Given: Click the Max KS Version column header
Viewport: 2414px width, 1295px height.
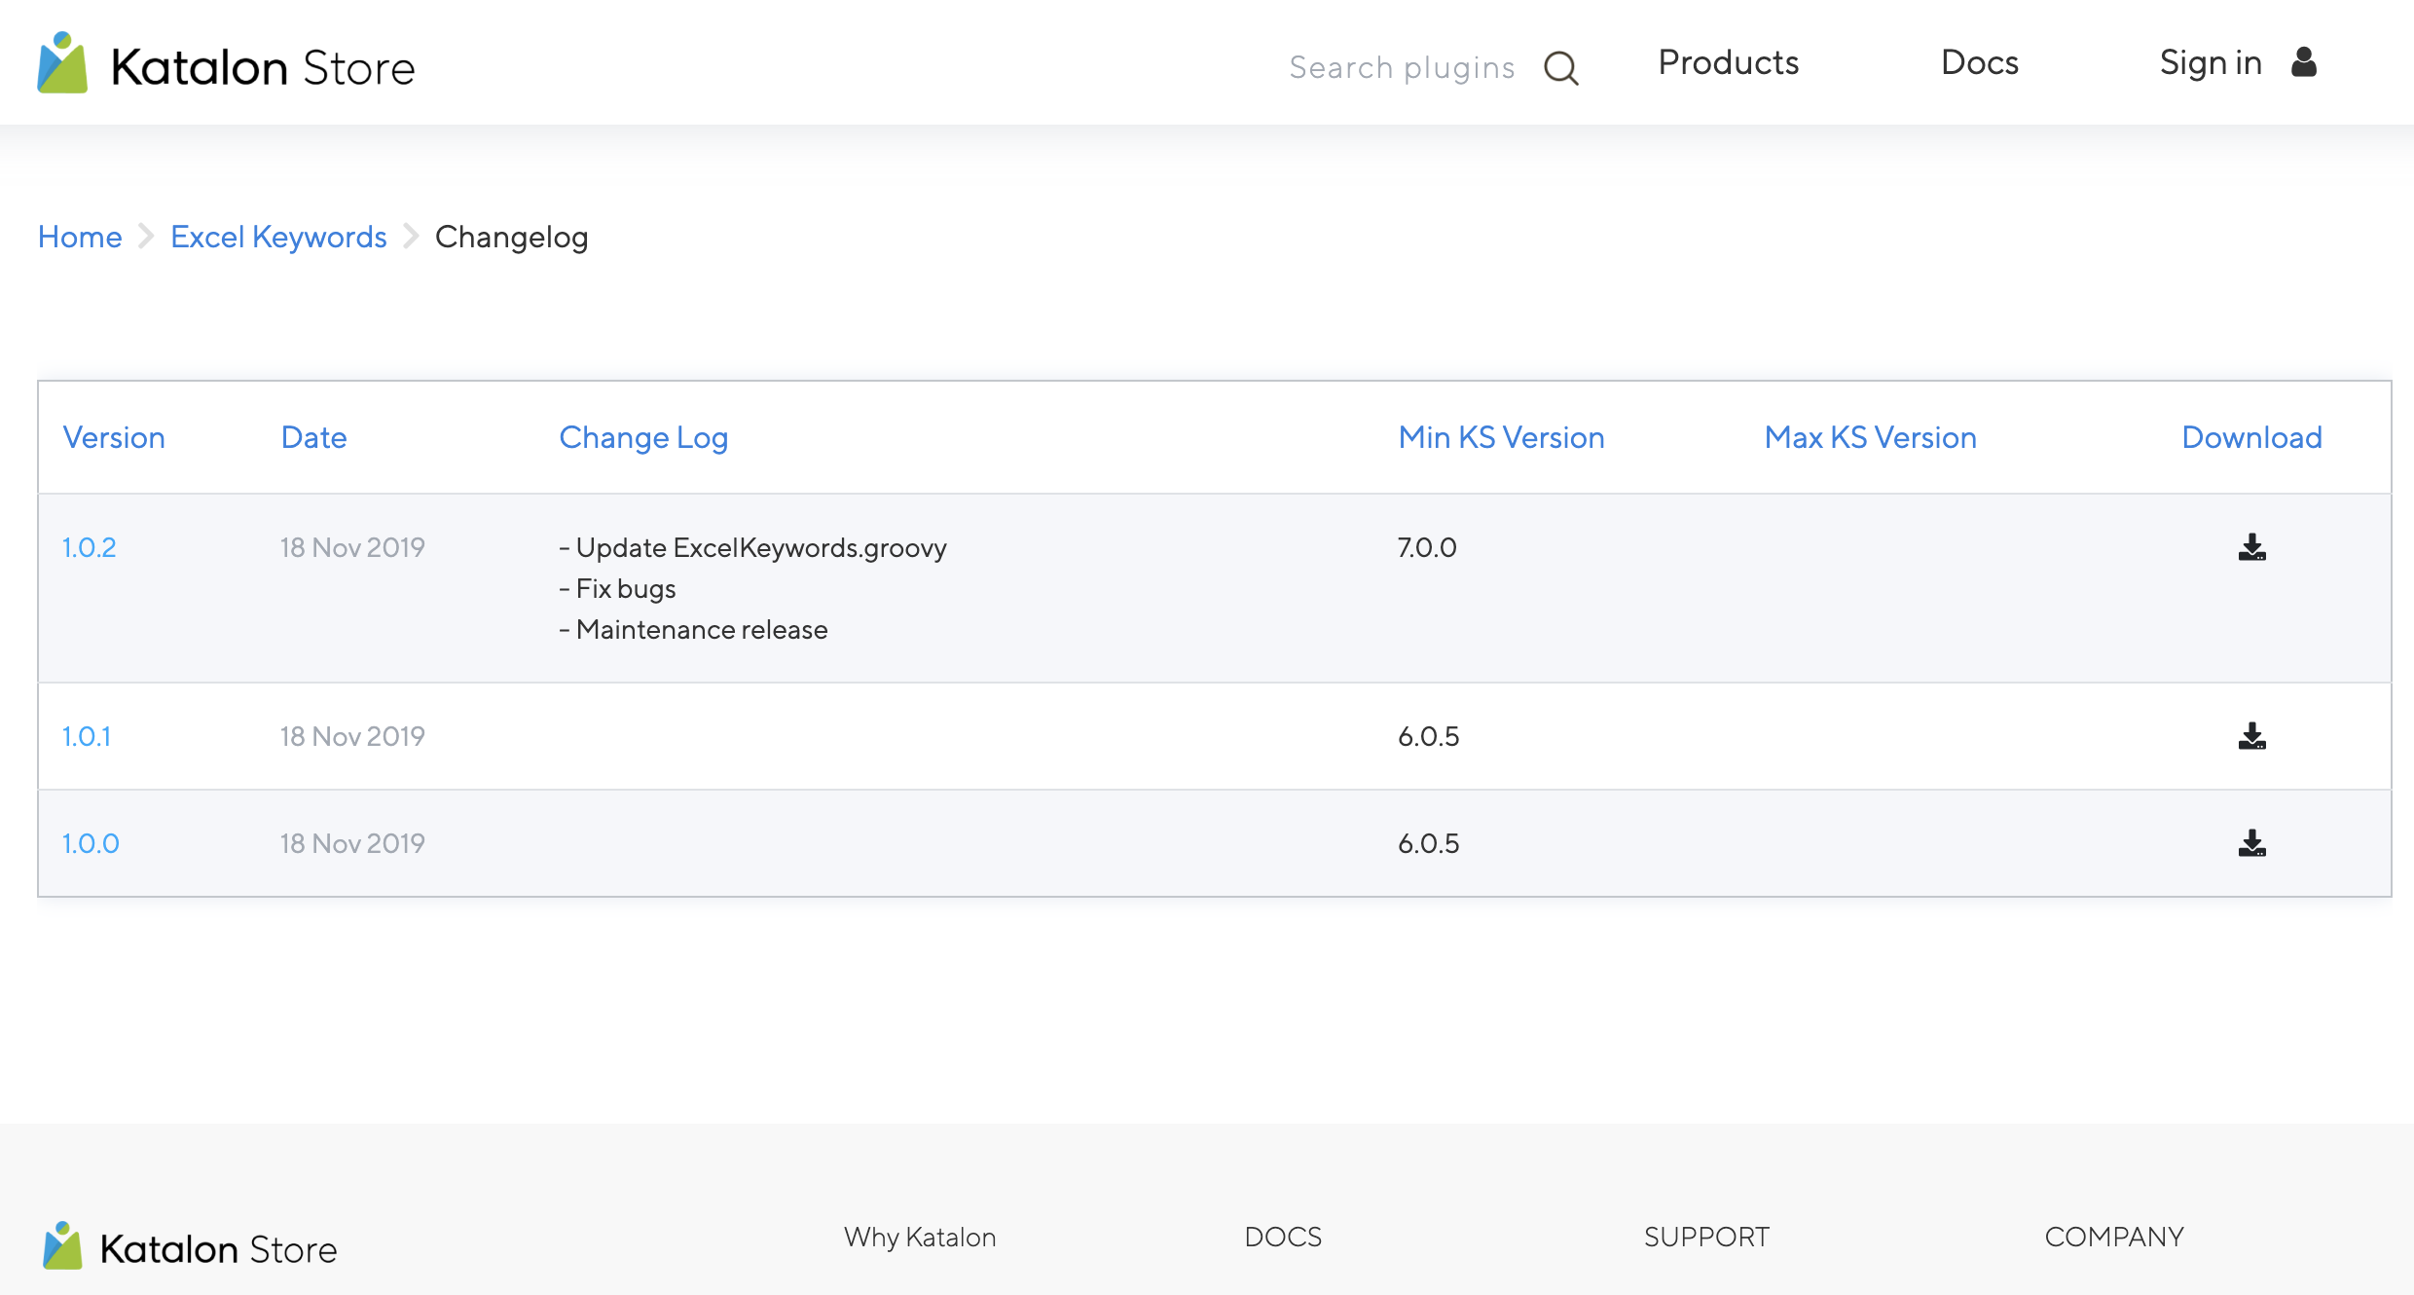Looking at the screenshot, I should coord(1870,437).
